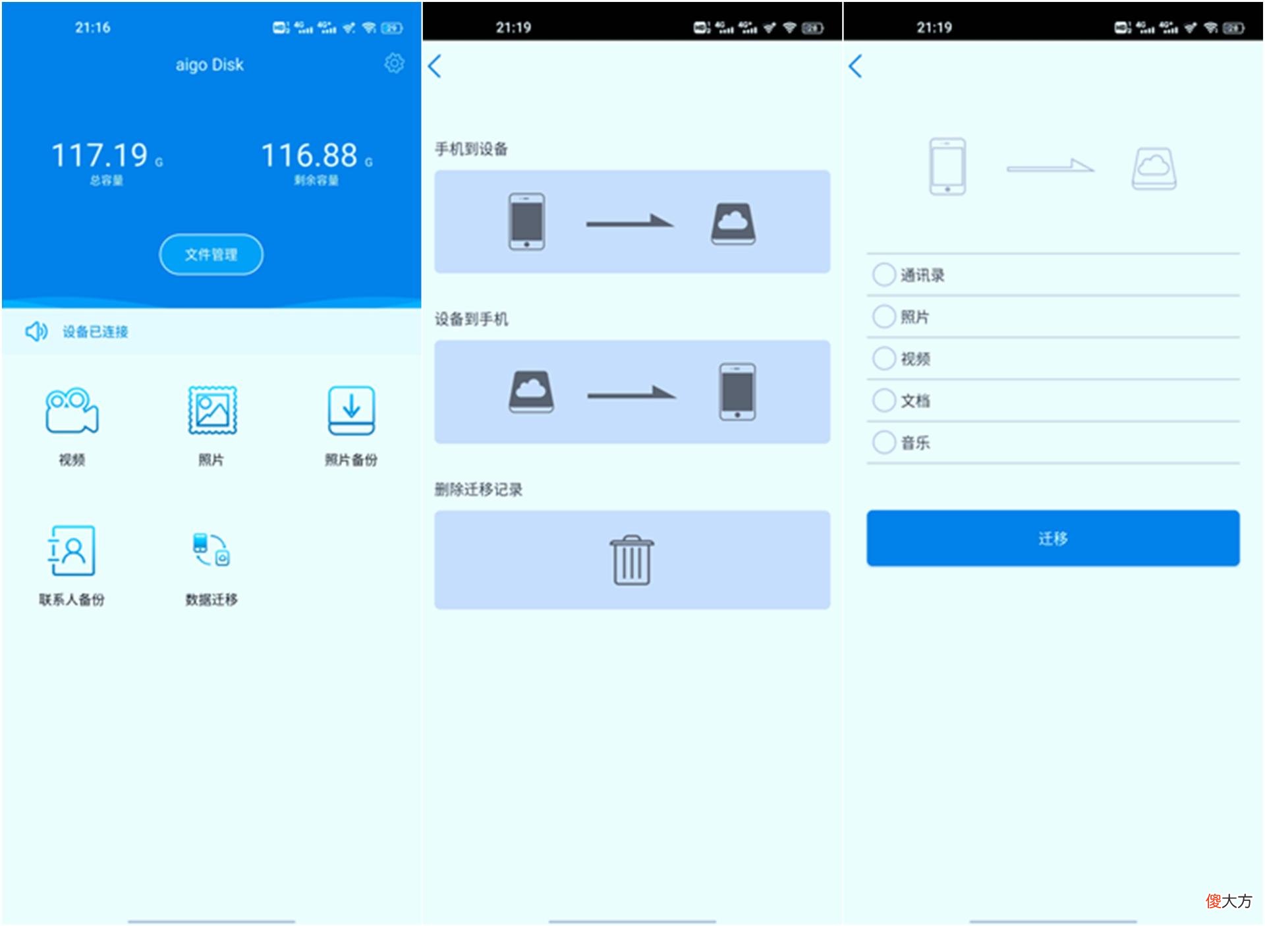Tap cloud disk icon in 设备到手机 card

tap(531, 391)
